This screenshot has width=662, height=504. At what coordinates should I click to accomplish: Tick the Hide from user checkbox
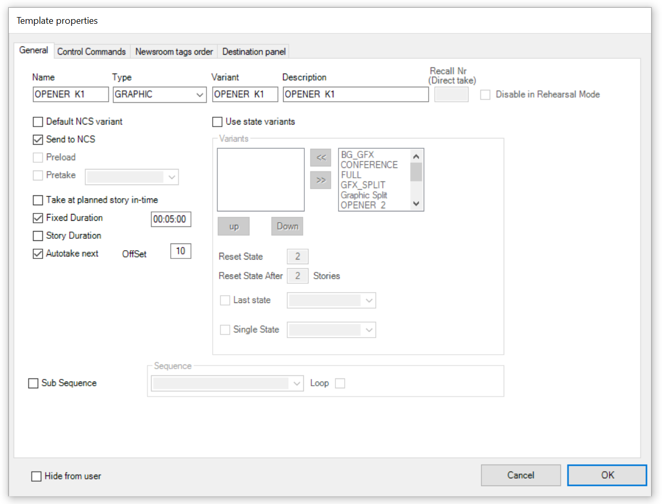click(x=36, y=476)
